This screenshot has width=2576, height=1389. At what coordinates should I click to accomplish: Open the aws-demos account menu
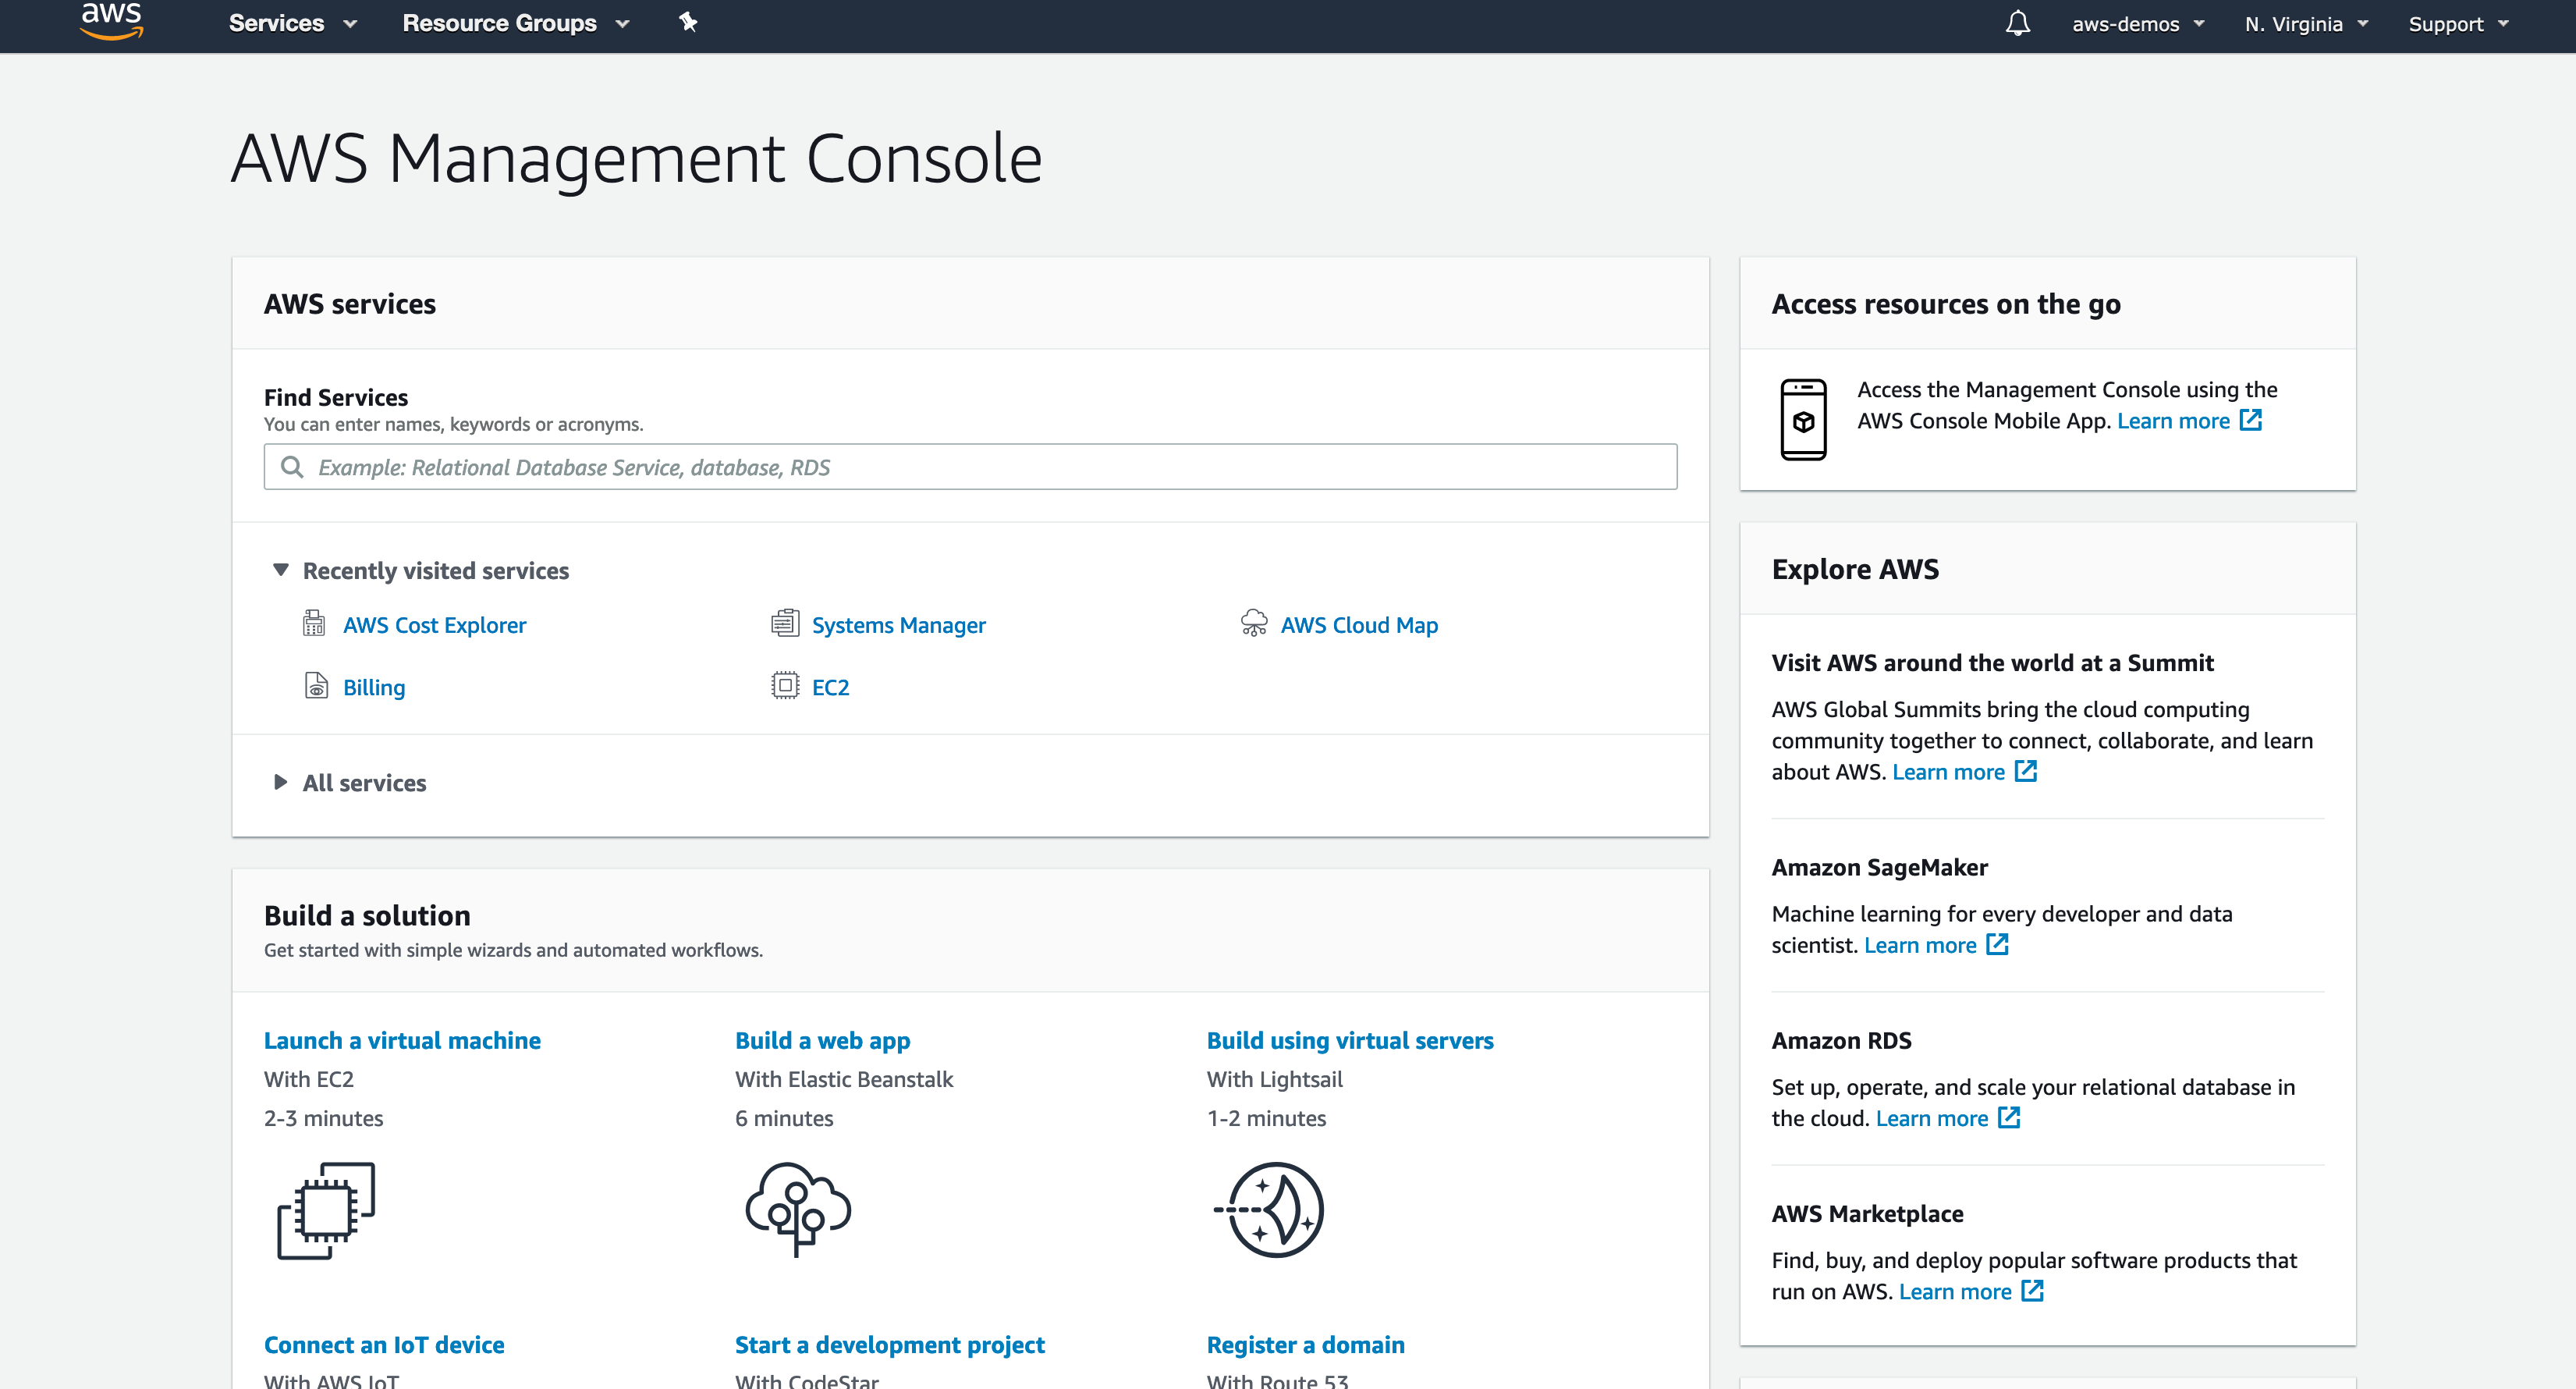(x=2138, y=24)
